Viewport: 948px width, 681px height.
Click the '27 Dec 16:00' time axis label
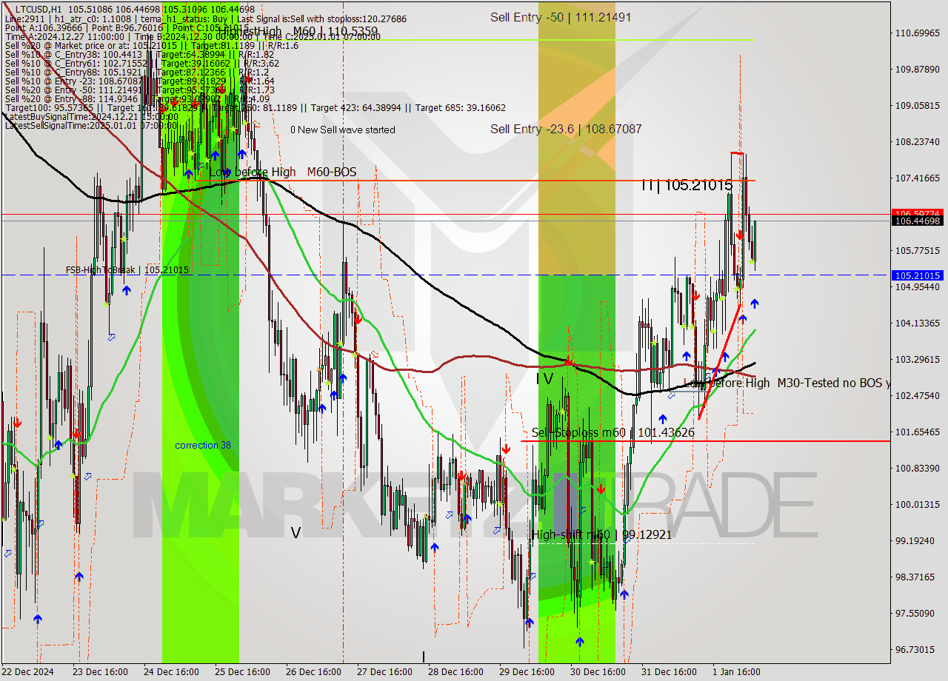(x=384, y=672)
